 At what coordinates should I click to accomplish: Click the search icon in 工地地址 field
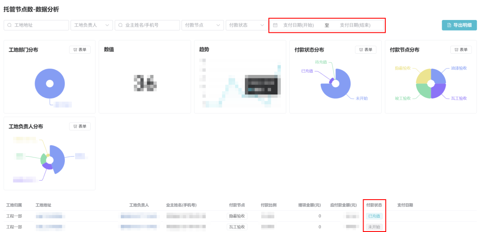click(9, 25)
